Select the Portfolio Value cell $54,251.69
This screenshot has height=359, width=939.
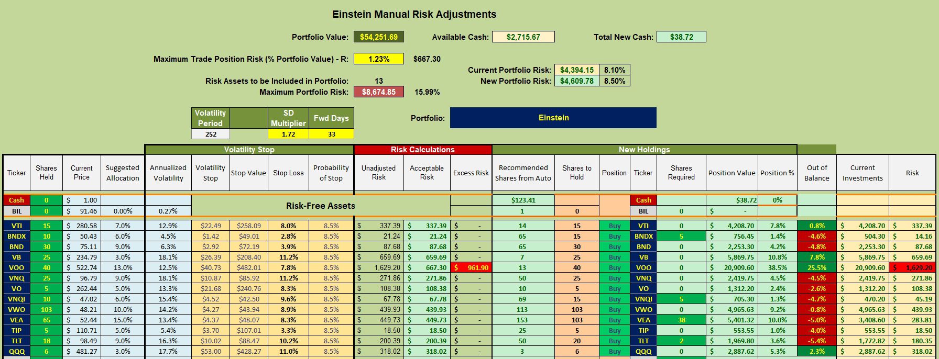click(x=379, y=37)
